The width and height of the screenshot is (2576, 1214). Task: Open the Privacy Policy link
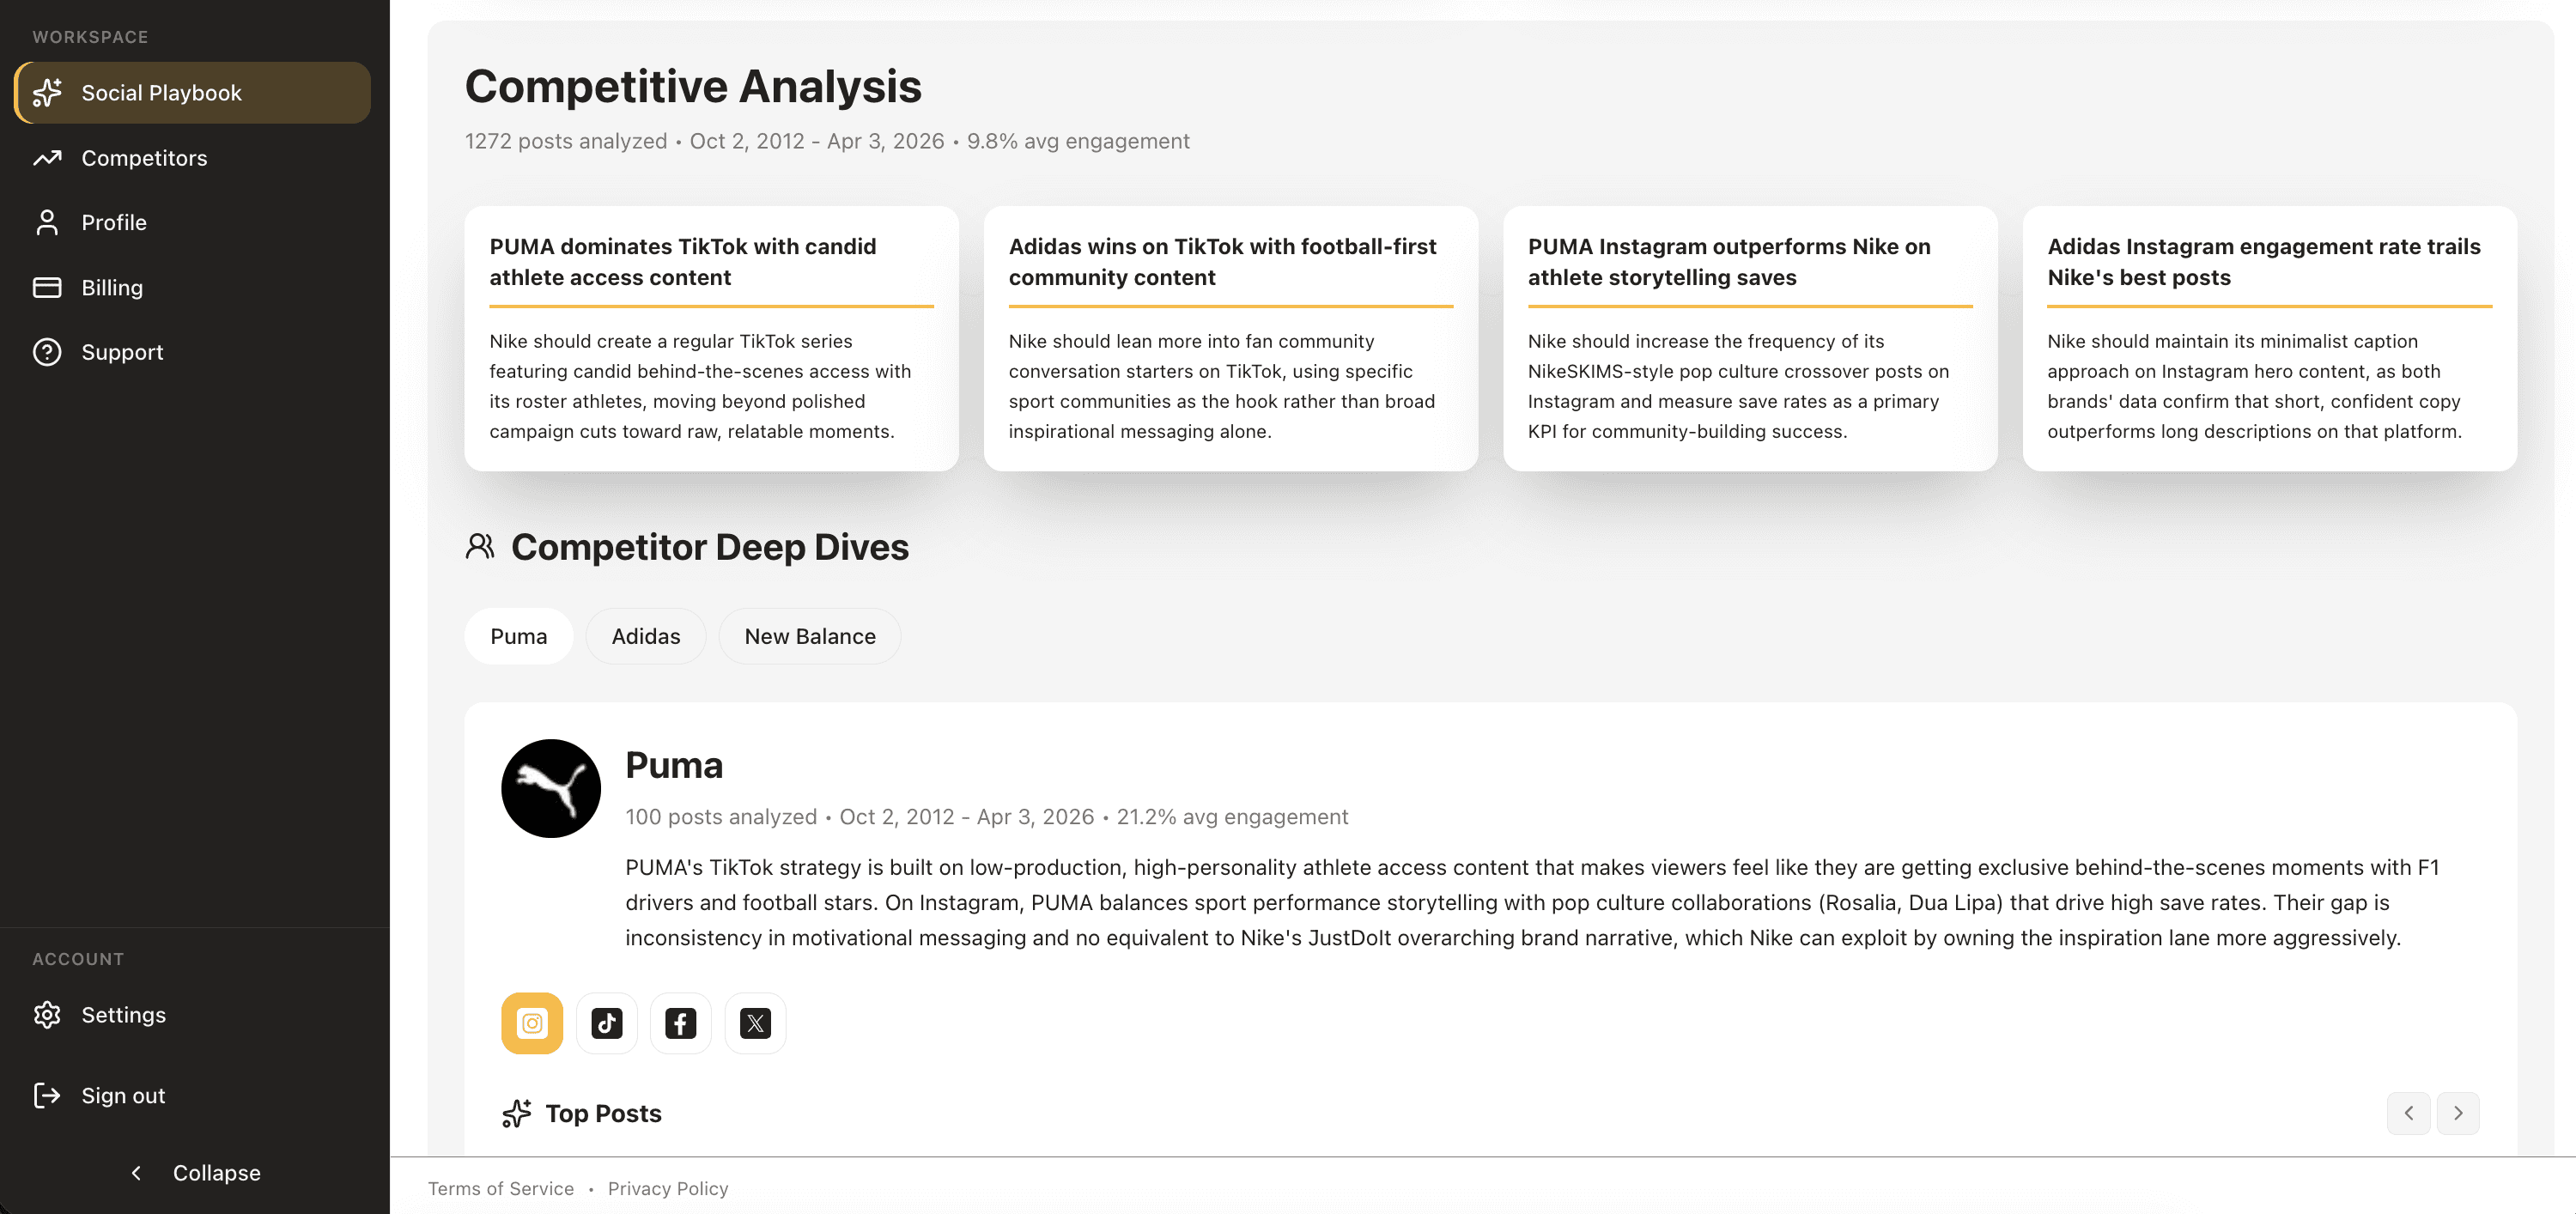point(668,1188)
